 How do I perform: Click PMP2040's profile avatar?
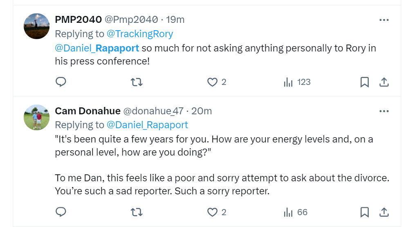(x=37, y=26)
